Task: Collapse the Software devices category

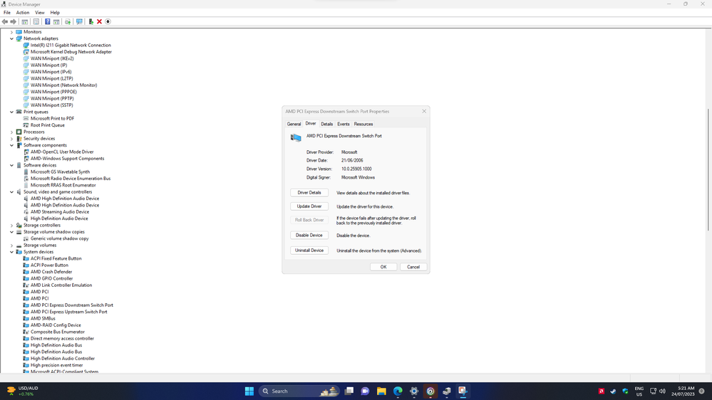Action: [12, 165]
